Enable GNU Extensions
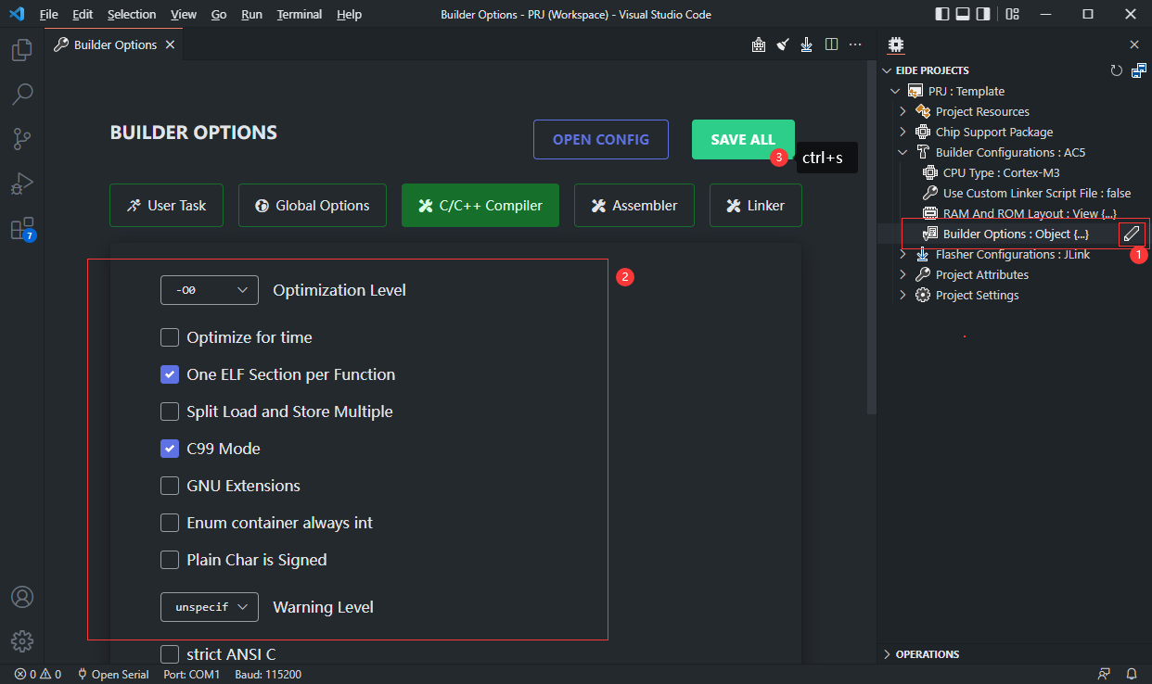Screen dimensions: 1152x684 click(170, 485)
